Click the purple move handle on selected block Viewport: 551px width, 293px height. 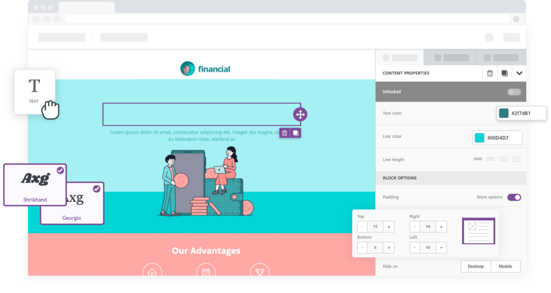[300, 114]
